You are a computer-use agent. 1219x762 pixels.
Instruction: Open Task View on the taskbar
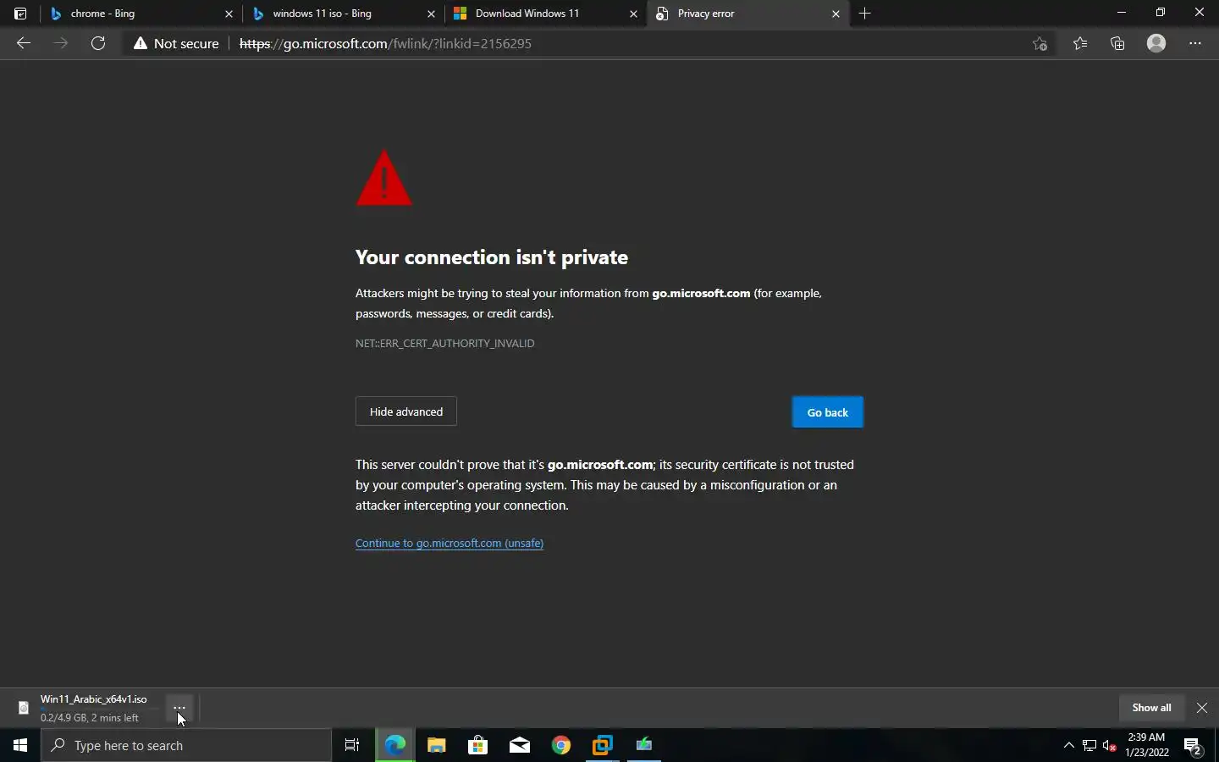pyautogui.click(x=352, y=746)
